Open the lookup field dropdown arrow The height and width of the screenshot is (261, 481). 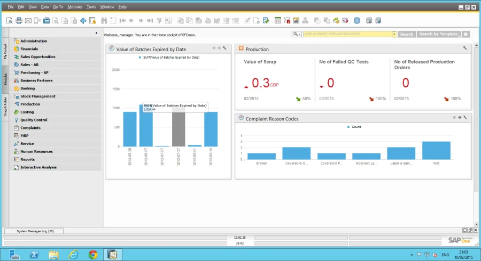[x=394, y=34]
